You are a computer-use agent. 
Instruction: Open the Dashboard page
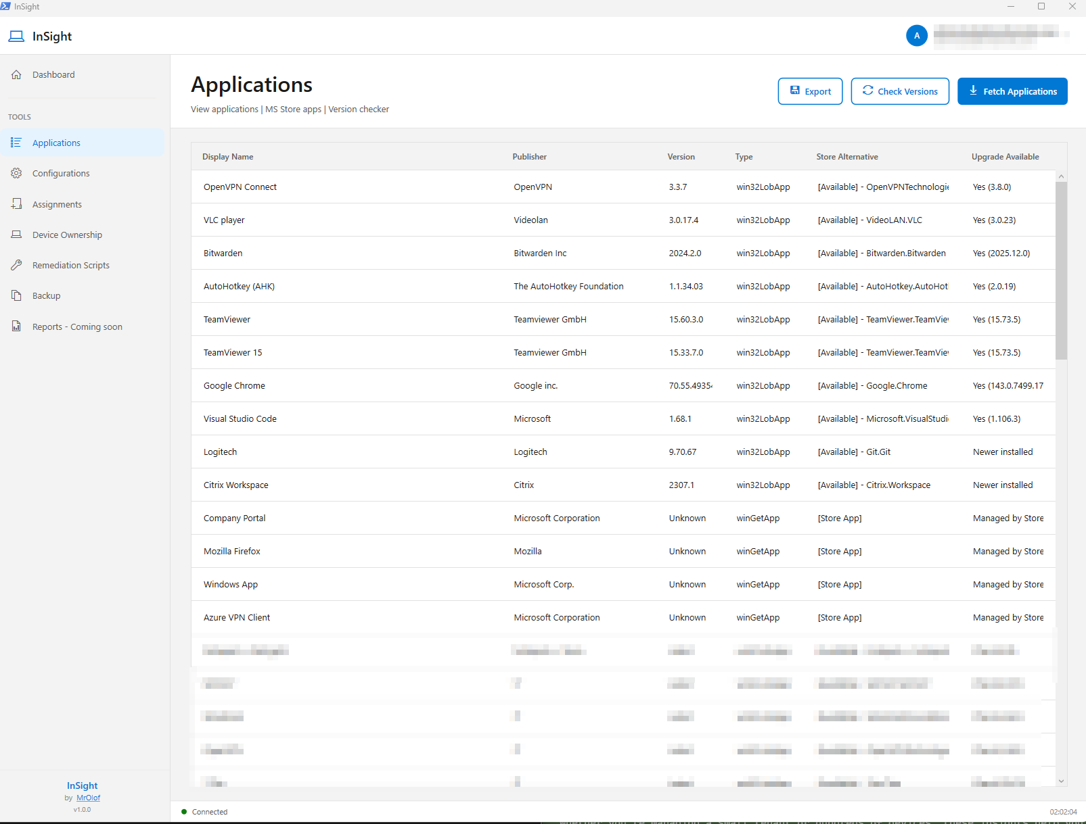[x=82, y=74]
